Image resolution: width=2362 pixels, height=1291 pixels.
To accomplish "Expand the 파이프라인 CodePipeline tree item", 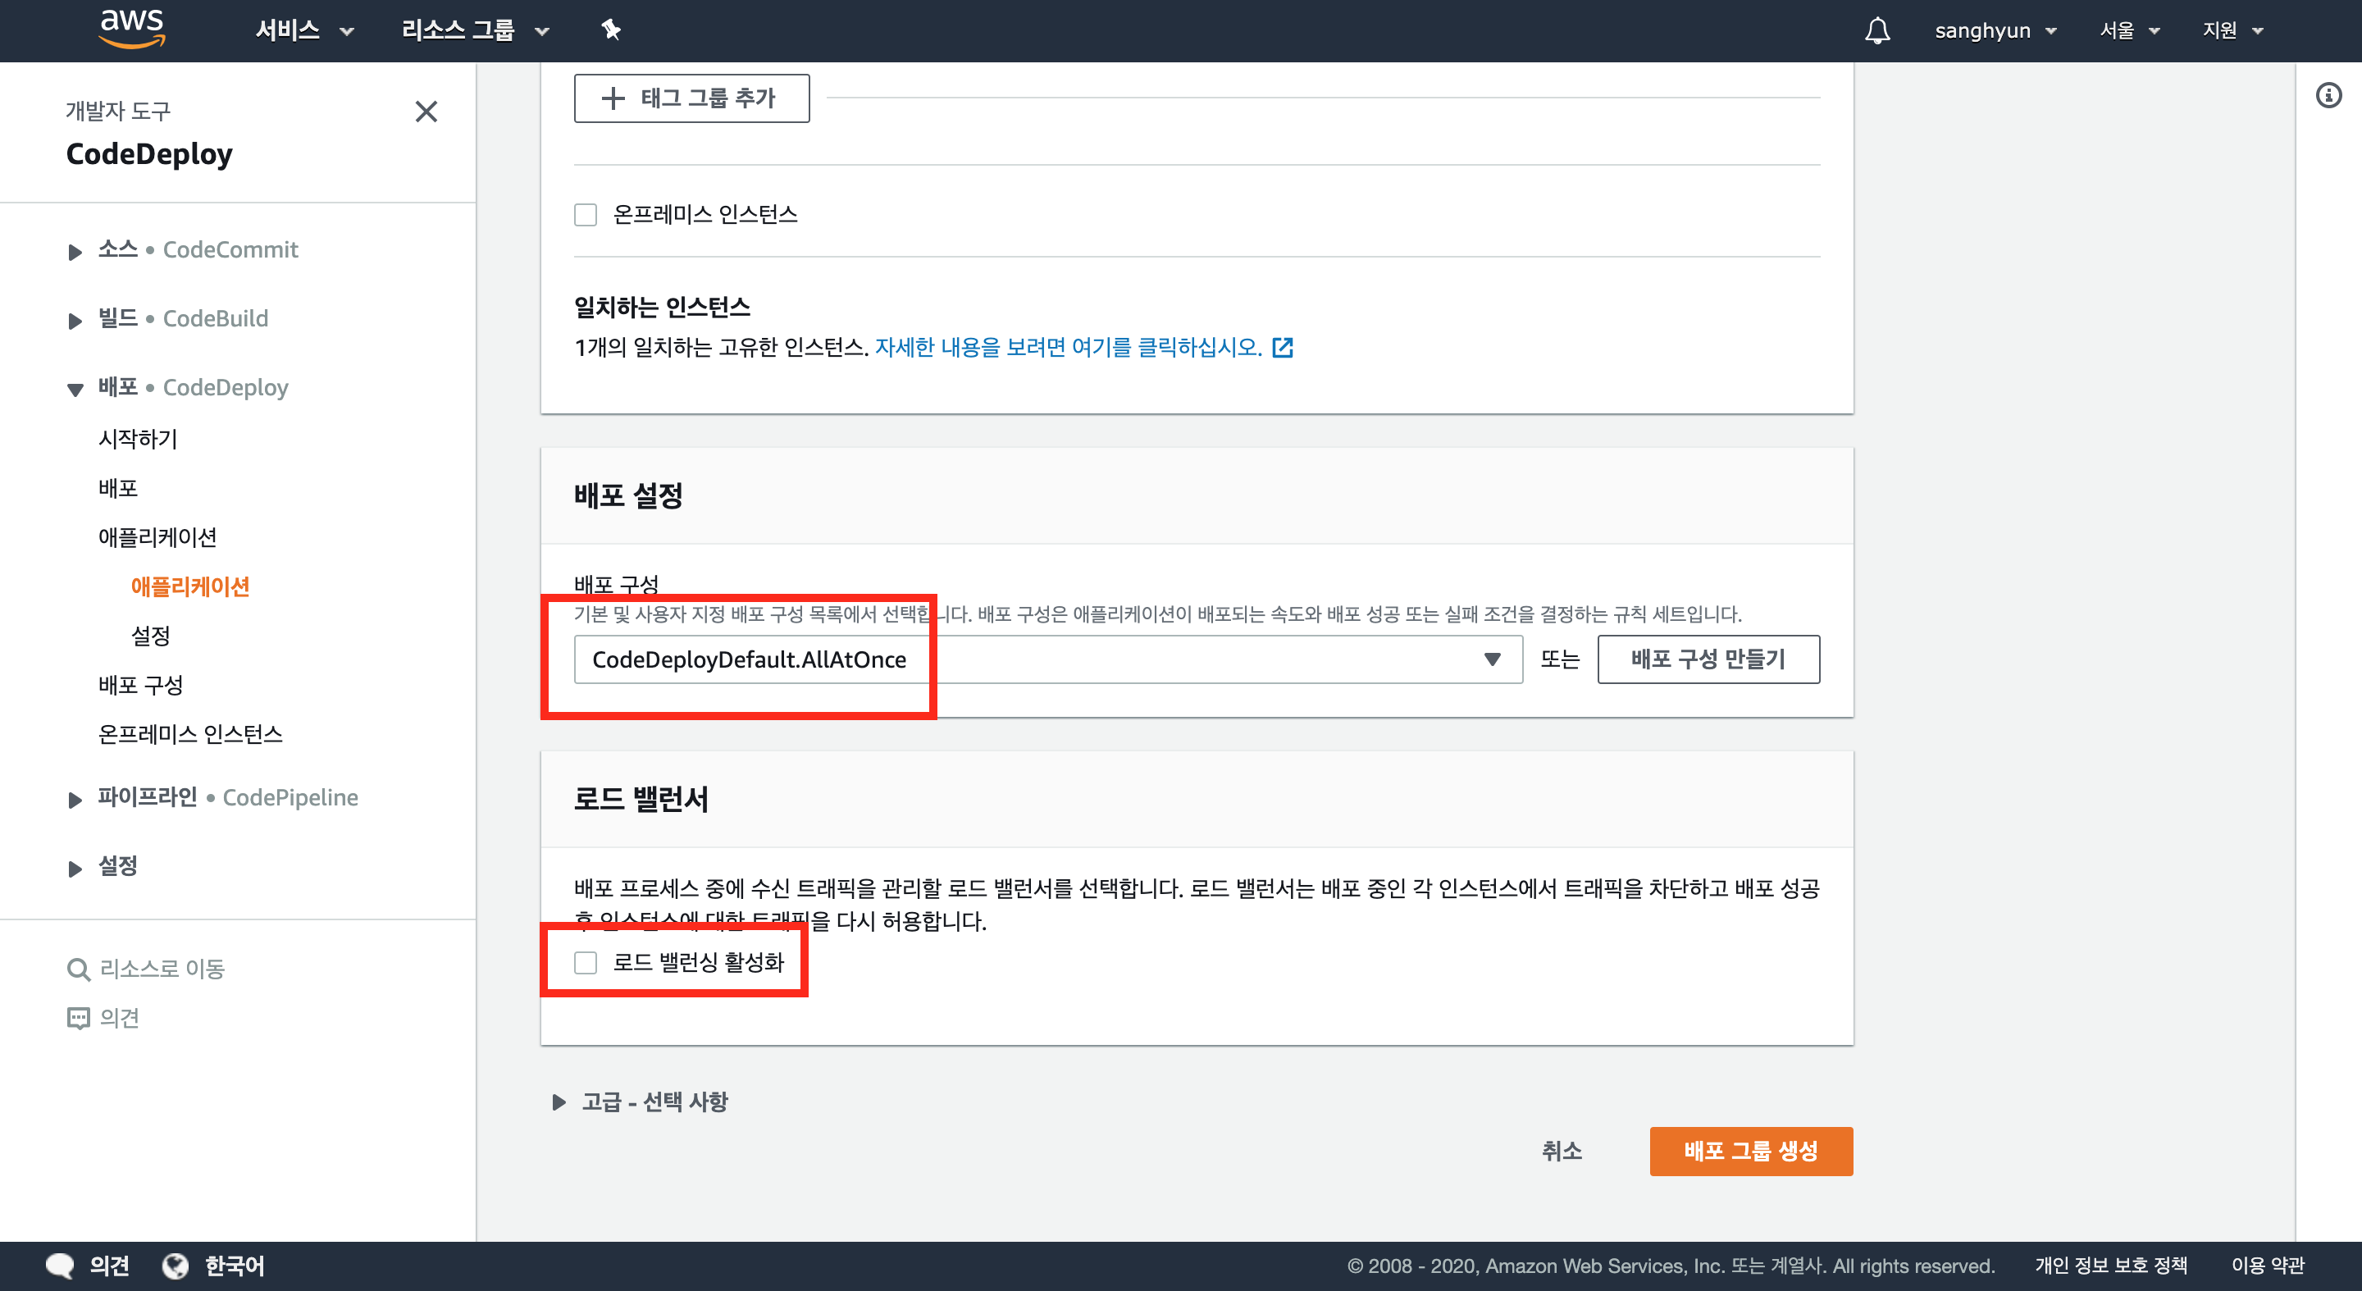I will pos(75,799).
